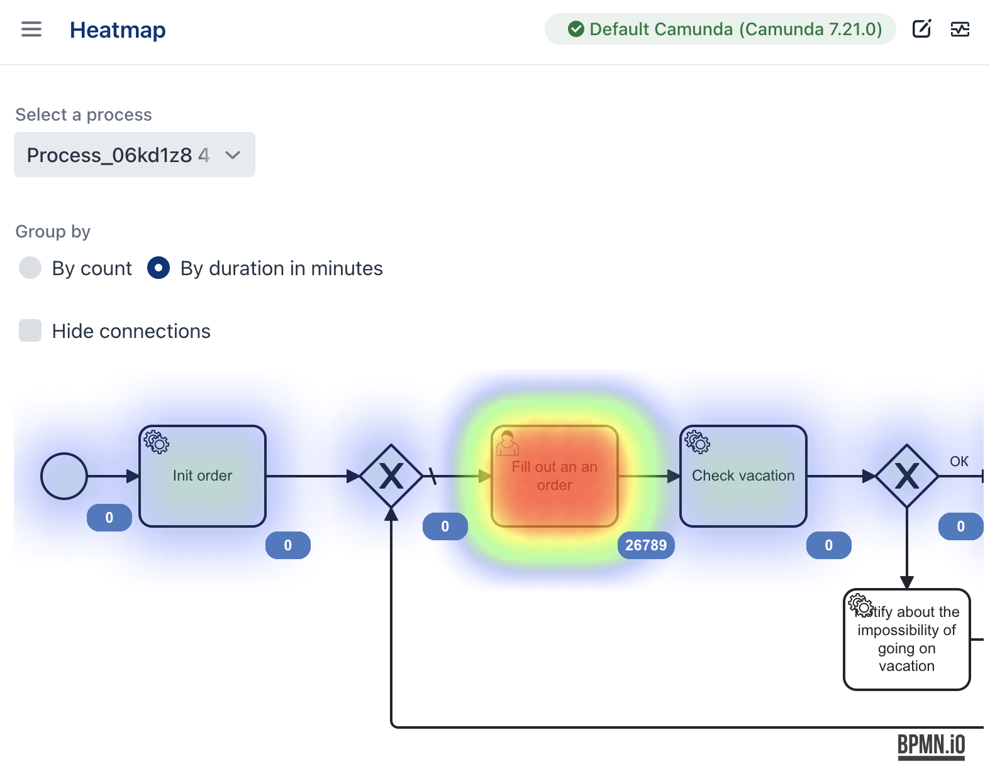The image size is (990, 779).
Task: Click the 26789 duration badge
Action: point(646,545)
